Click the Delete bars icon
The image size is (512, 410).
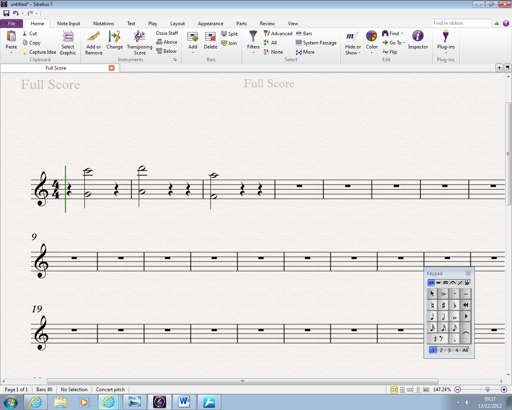pos(210,37)
